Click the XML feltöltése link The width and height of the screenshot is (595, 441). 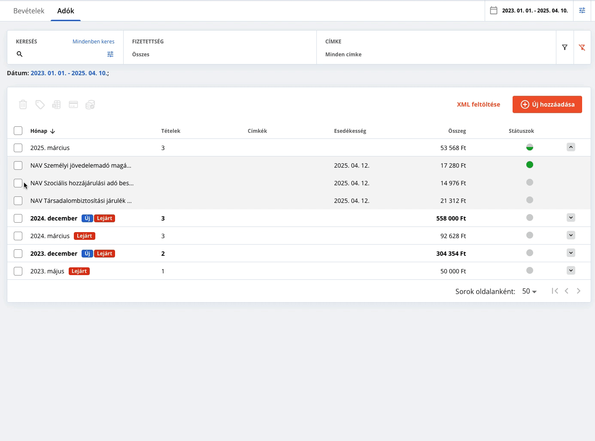(479, 104)
